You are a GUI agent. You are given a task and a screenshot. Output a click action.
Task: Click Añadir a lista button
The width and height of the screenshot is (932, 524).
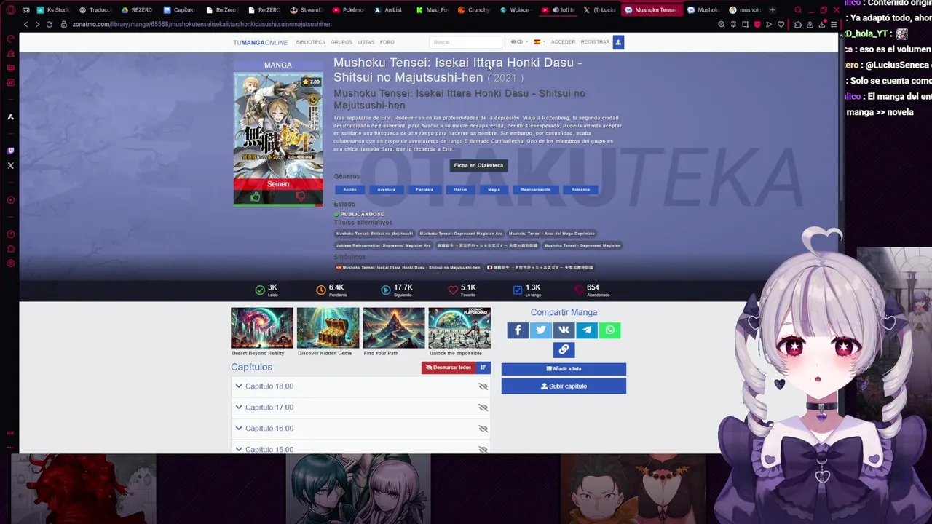[x=564, y=369]
